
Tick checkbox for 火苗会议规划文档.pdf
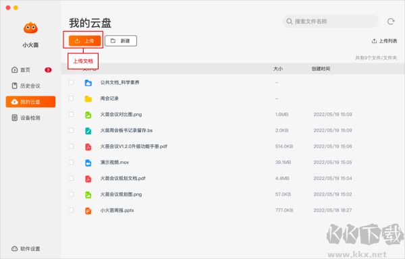[x=71, y=178]
